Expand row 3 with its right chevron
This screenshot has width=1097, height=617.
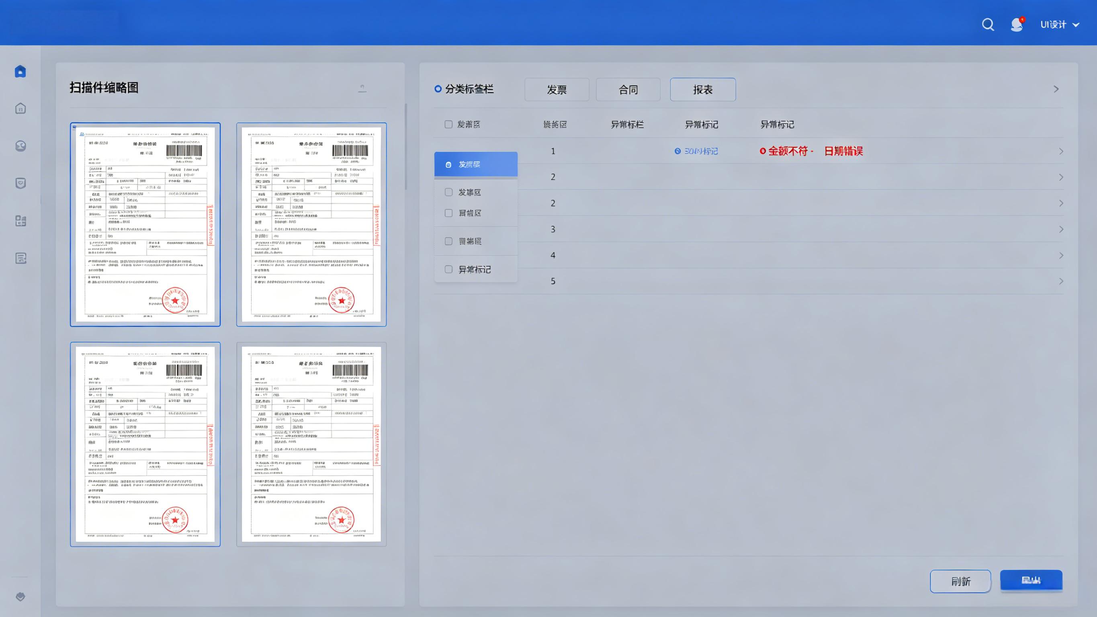(1061, 229)
